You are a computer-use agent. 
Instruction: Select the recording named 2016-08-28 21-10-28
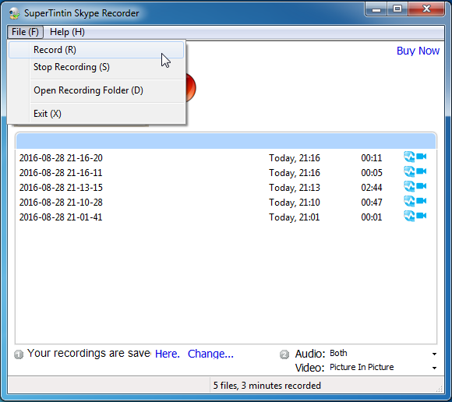tap(61, 202)
